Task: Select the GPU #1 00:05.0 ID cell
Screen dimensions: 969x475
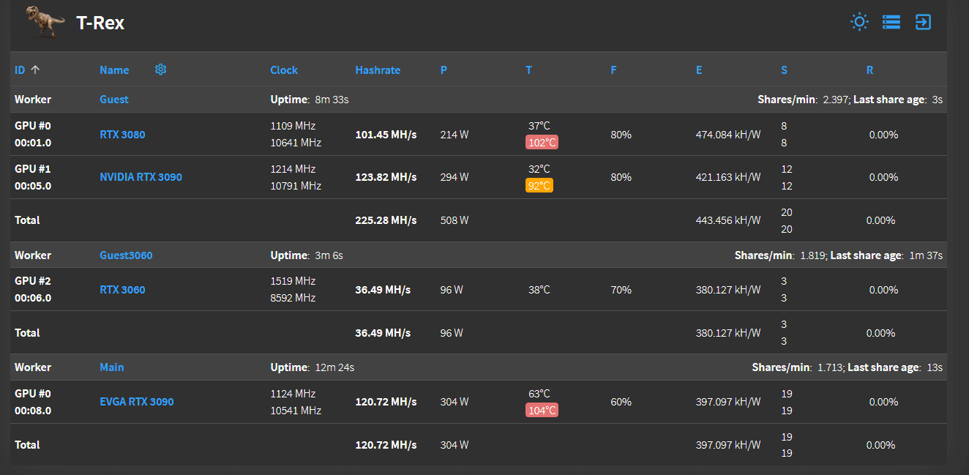Action: [x=33, y=177]
